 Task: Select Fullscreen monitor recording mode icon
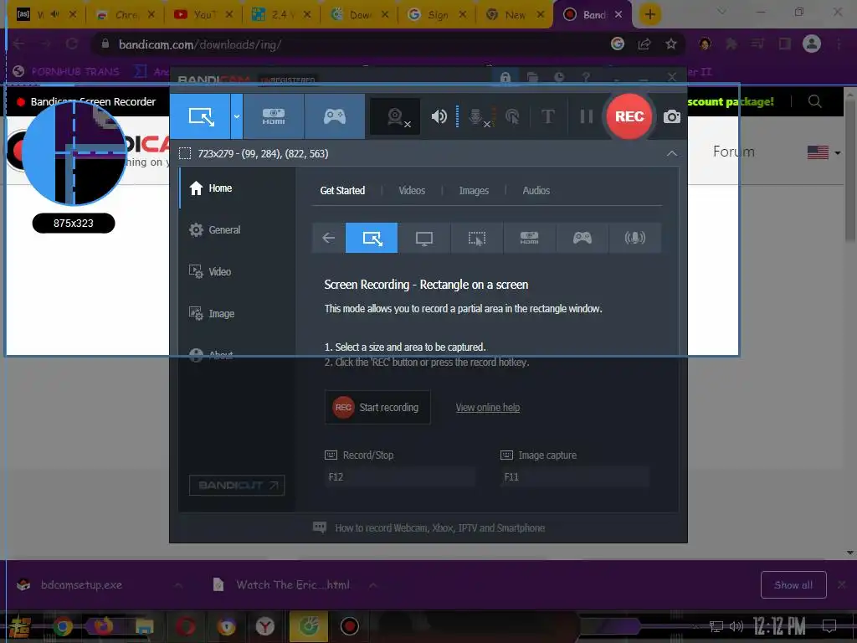click(x=424, y=238)
